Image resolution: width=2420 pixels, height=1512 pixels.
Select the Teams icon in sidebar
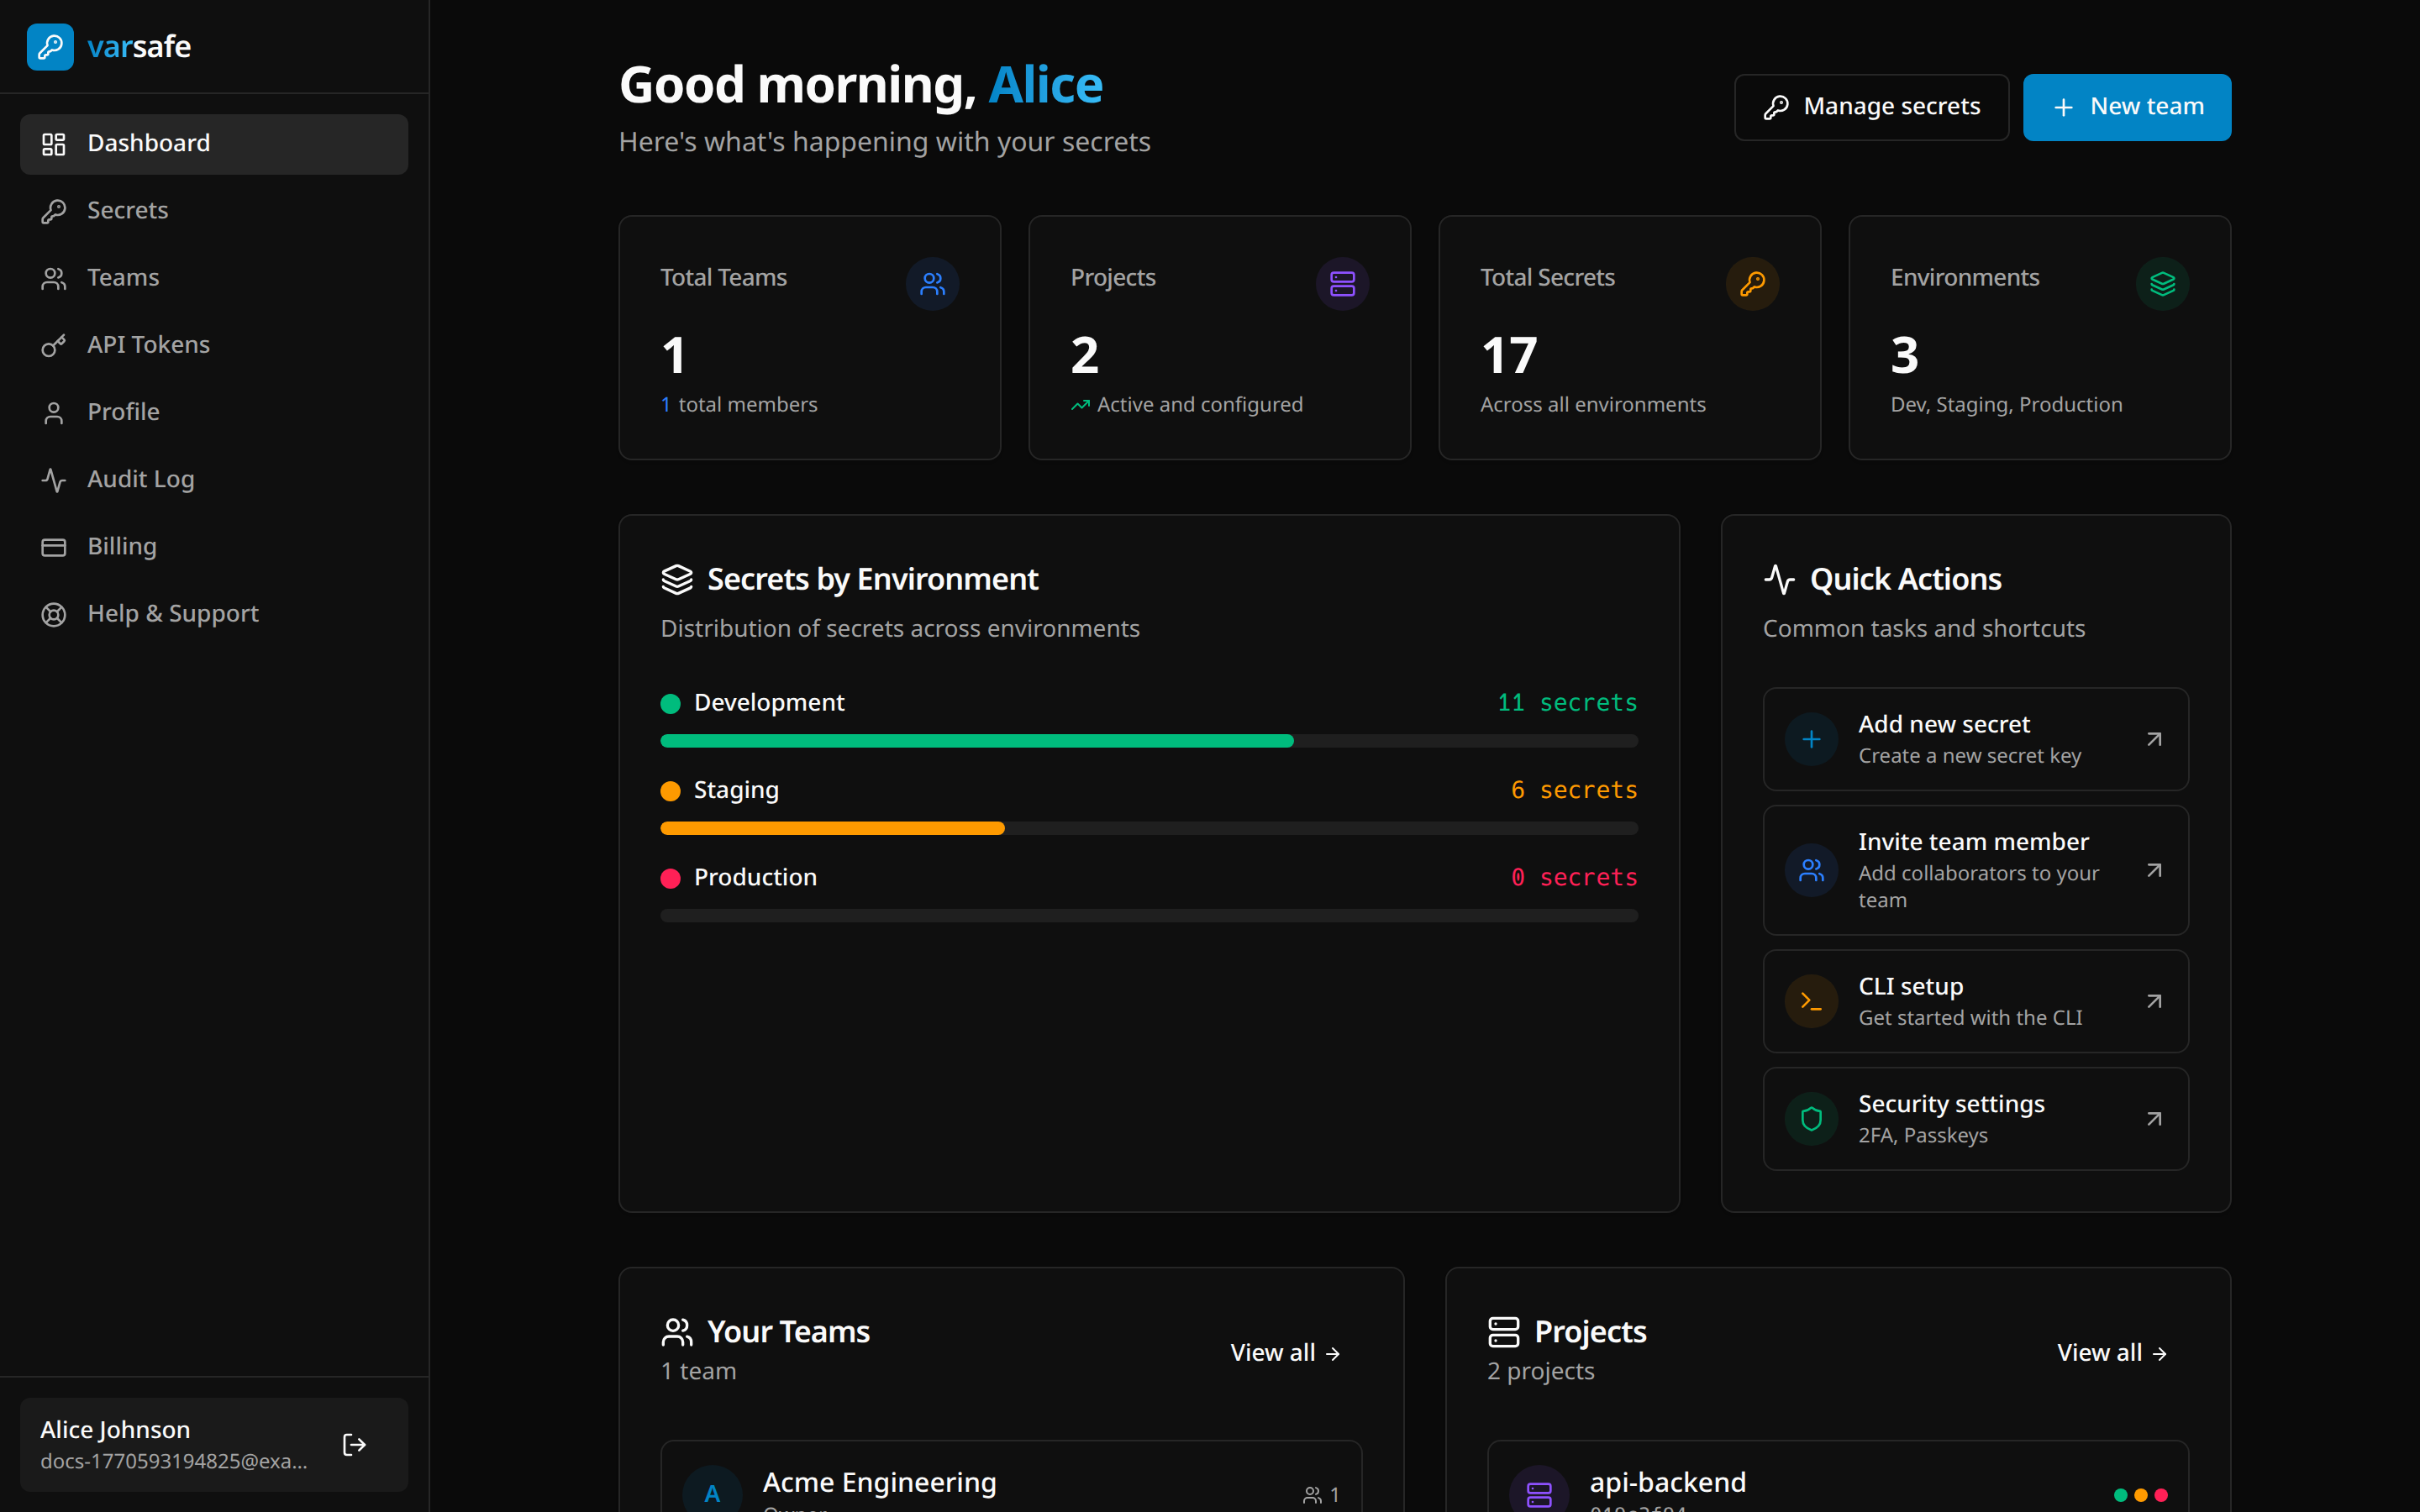[55, 277]
